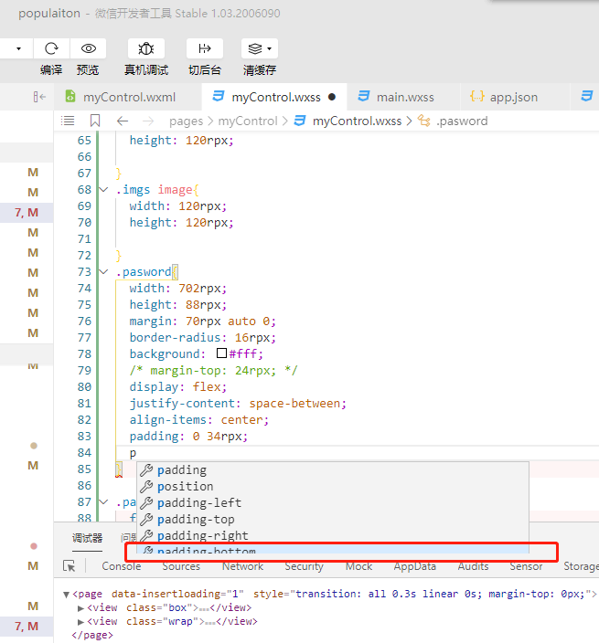Open the Audits devtools tab

point(473,566)
